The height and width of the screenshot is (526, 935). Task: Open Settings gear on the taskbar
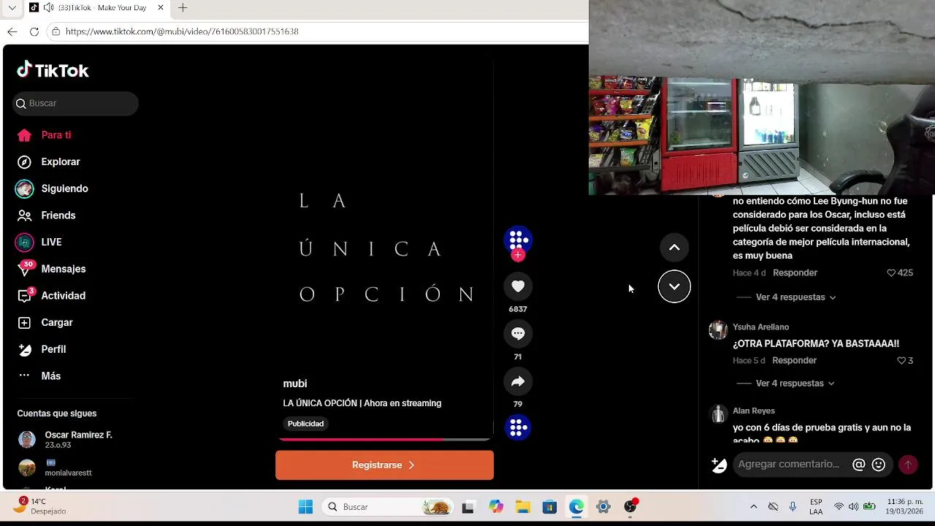603,507
